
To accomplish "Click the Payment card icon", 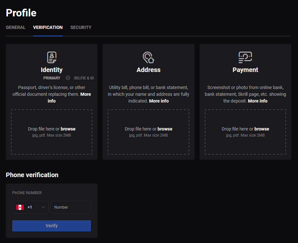I will (x=245, y=57).
